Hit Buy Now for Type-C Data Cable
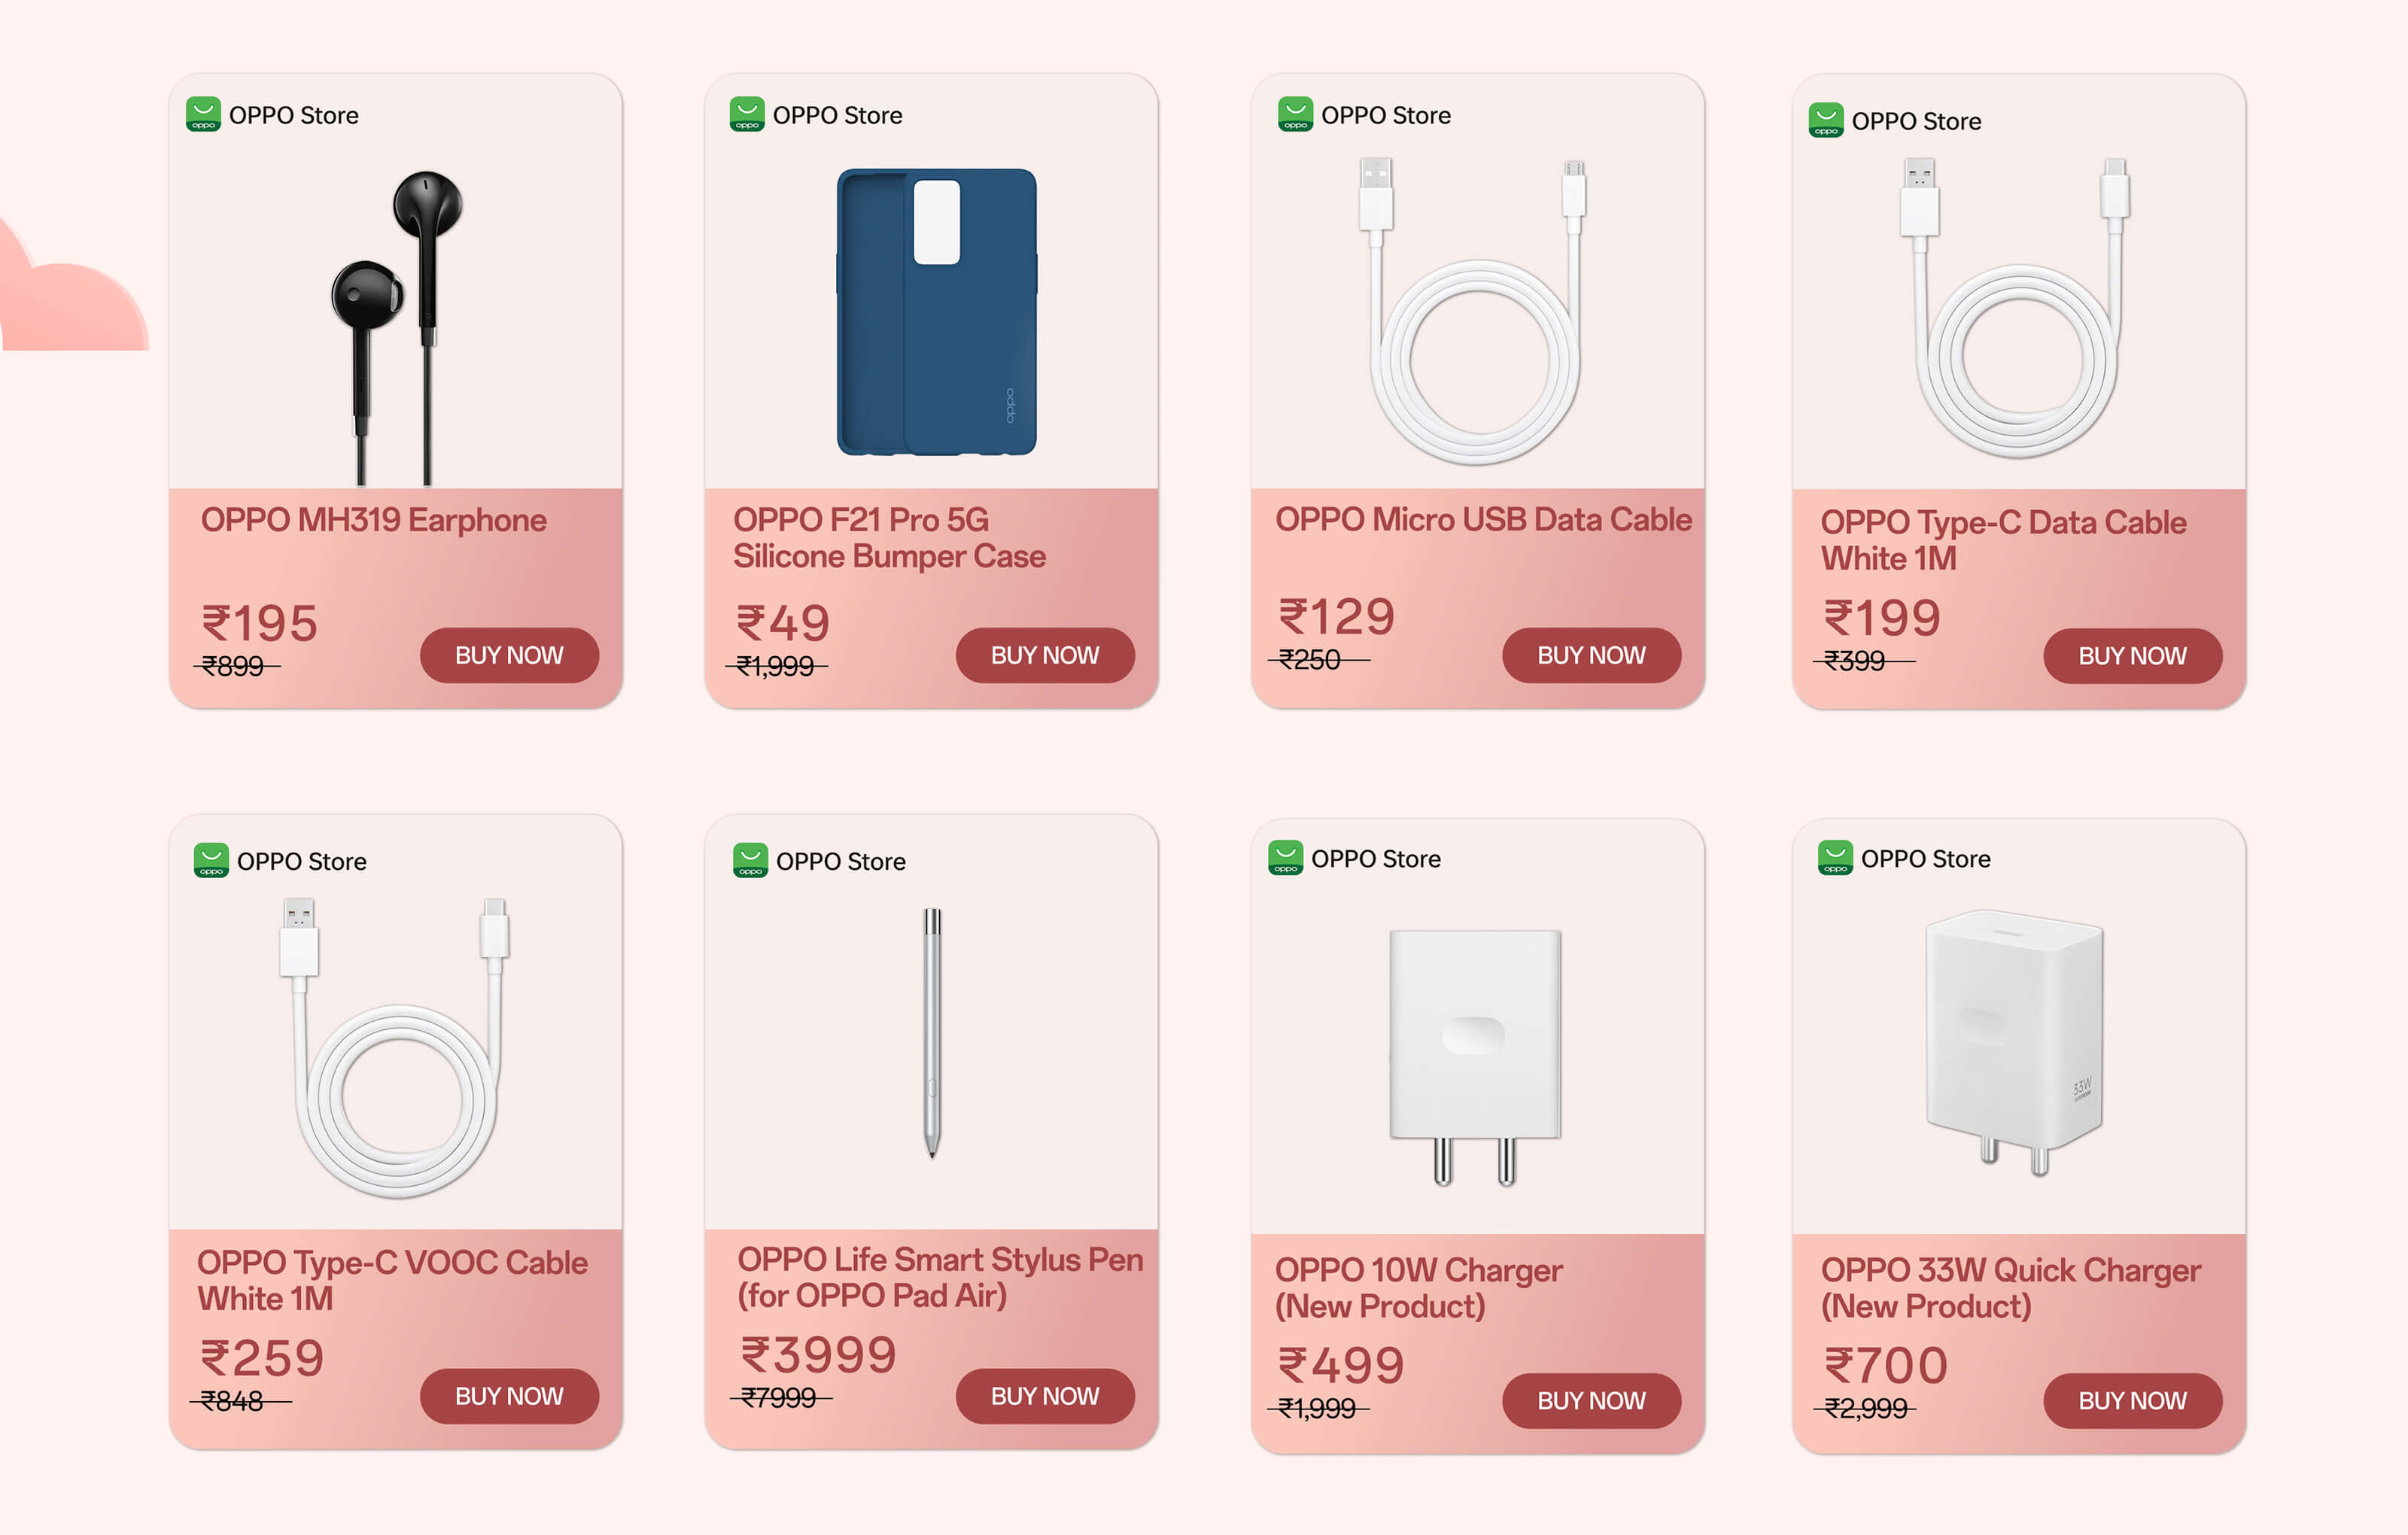Screen dimensions: 2408x1535 pos(2131,656)
